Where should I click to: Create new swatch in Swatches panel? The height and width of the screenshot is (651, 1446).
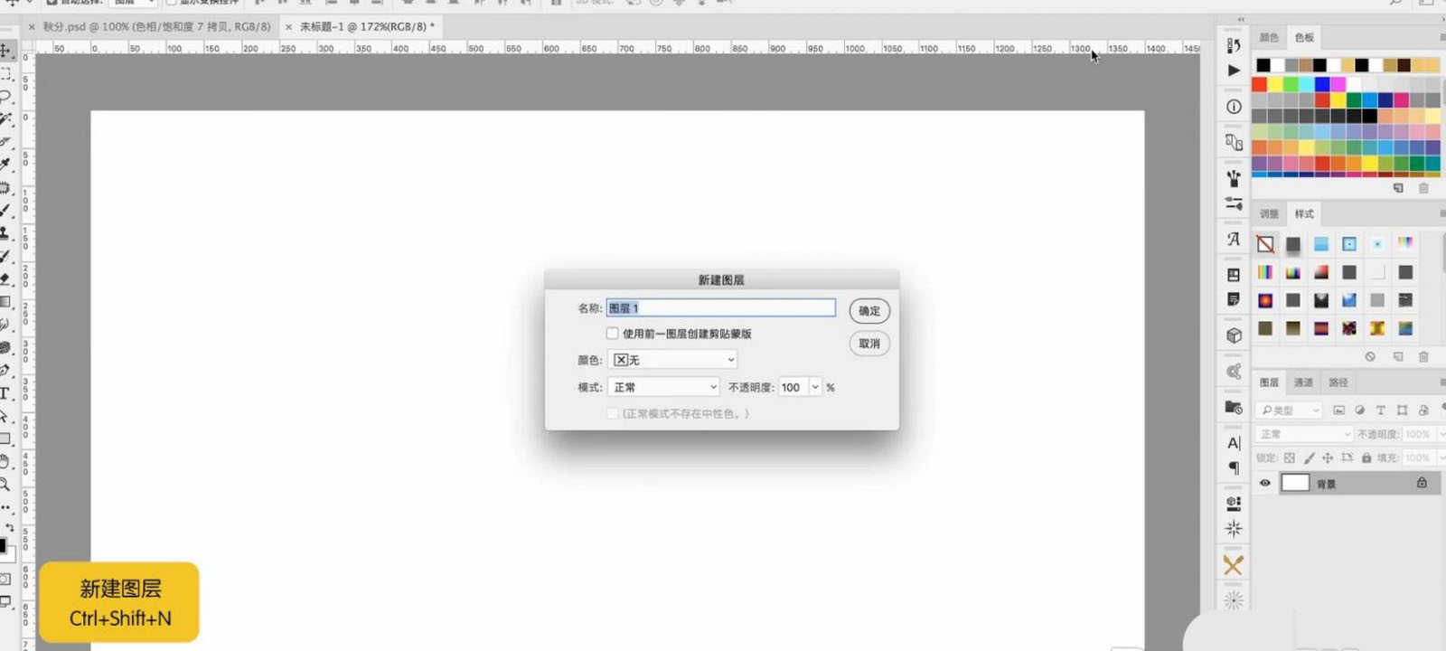tap(1398, 188)
